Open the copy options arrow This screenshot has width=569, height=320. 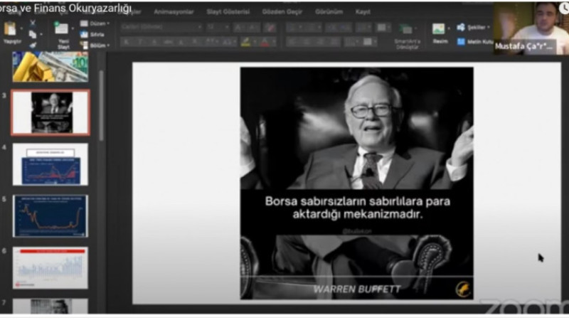coord(41,34)
